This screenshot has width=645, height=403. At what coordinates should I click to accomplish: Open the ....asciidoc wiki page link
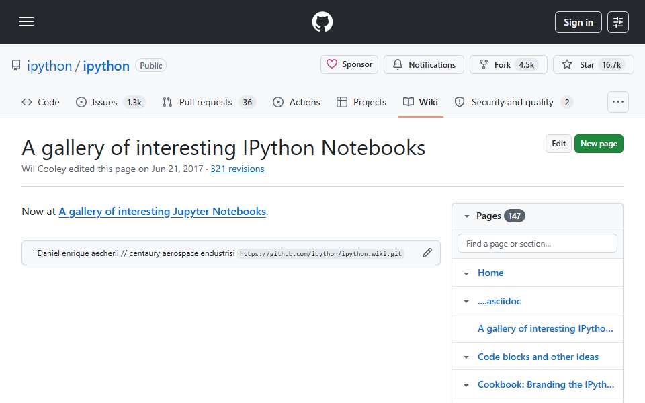499,301
